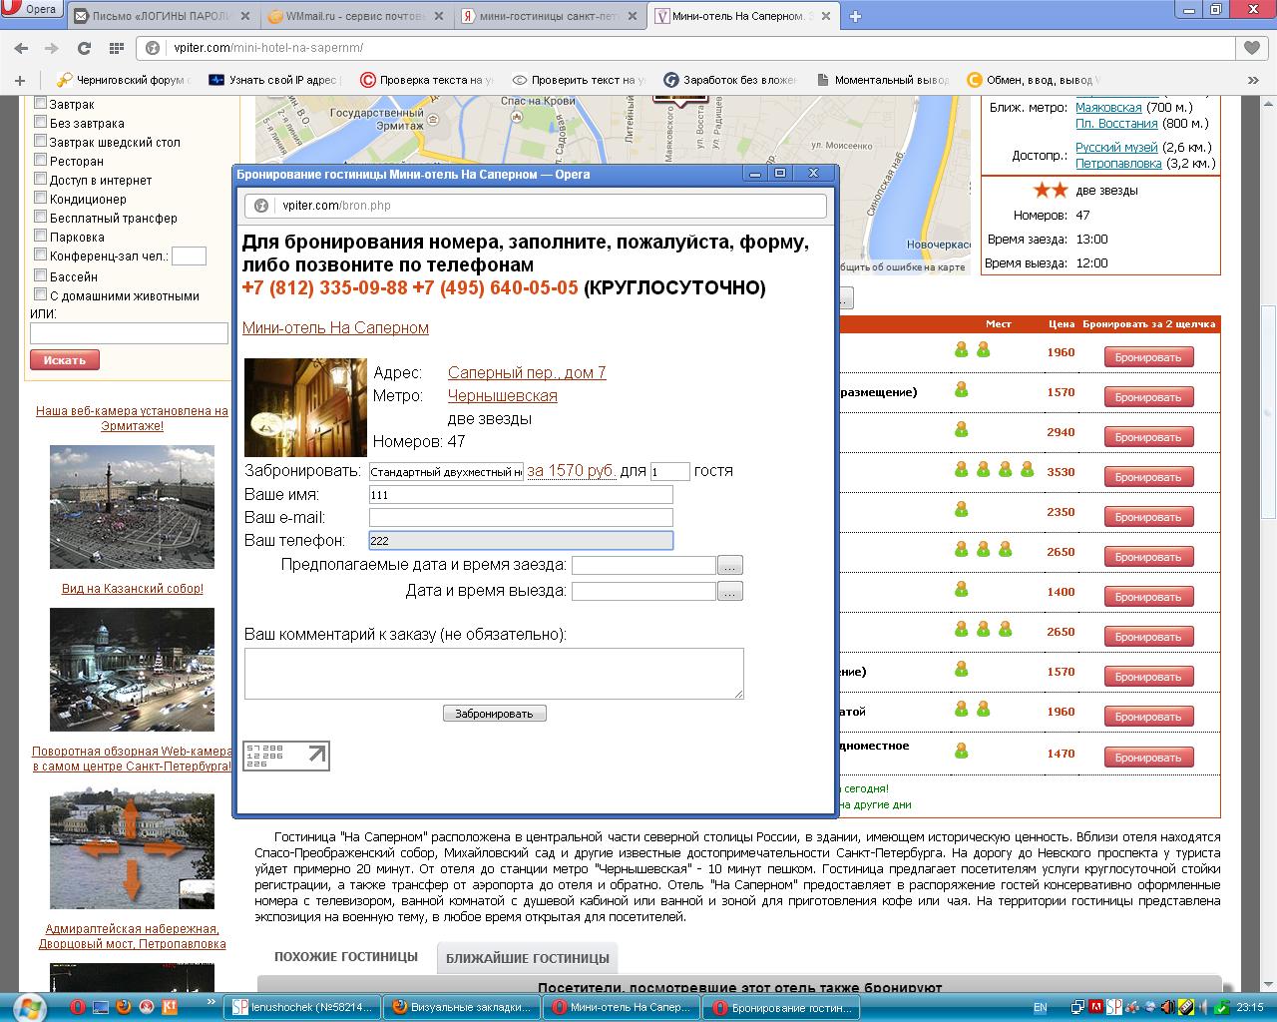Click the visitor counter icon in popup
Image resolution: width=1277 pixels, height=1022 pixels.
pyautogui.click(x=286, y=756)
